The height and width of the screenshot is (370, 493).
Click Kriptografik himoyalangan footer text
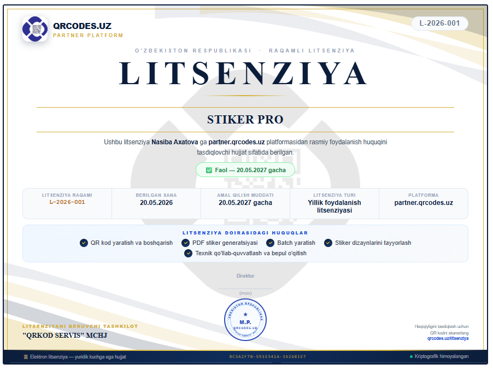tap(442, 356)
